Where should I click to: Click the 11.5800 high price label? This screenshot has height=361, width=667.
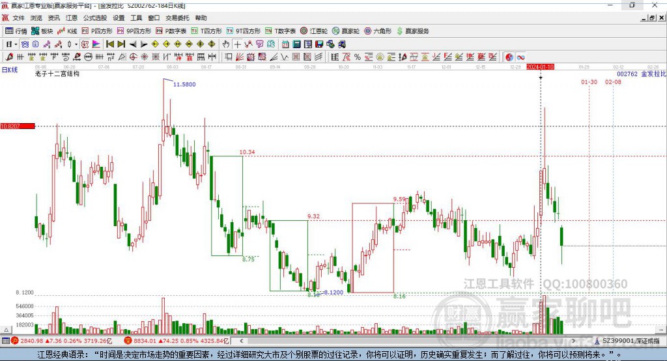click(x=184, y=84)
